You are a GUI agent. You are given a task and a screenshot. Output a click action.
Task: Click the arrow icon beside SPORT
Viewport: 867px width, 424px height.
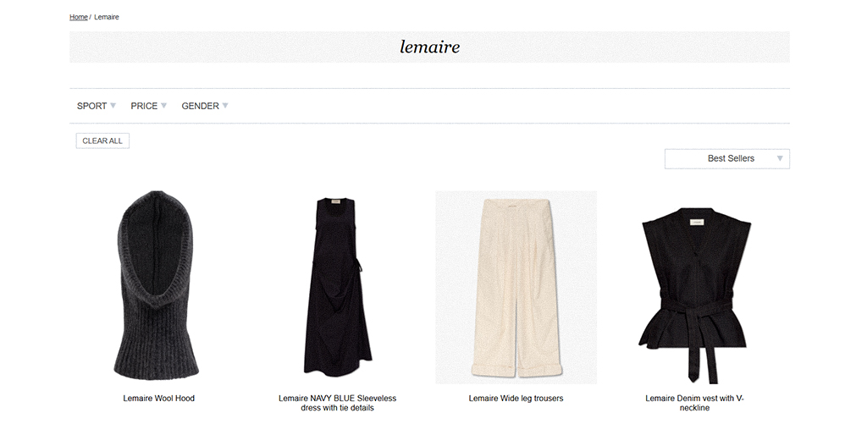pos(113,106)
